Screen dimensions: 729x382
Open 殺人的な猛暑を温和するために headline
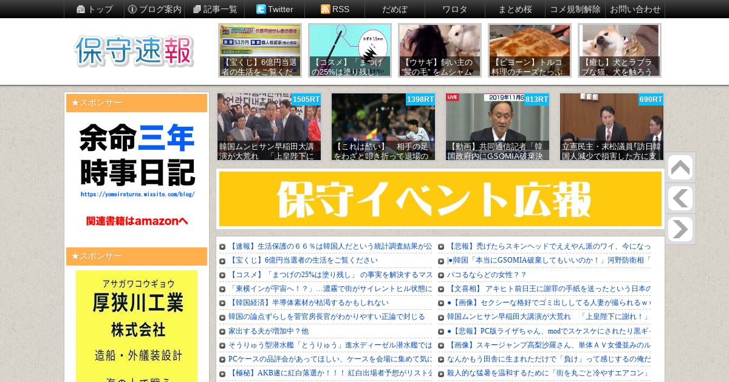[x=549, y=374]
